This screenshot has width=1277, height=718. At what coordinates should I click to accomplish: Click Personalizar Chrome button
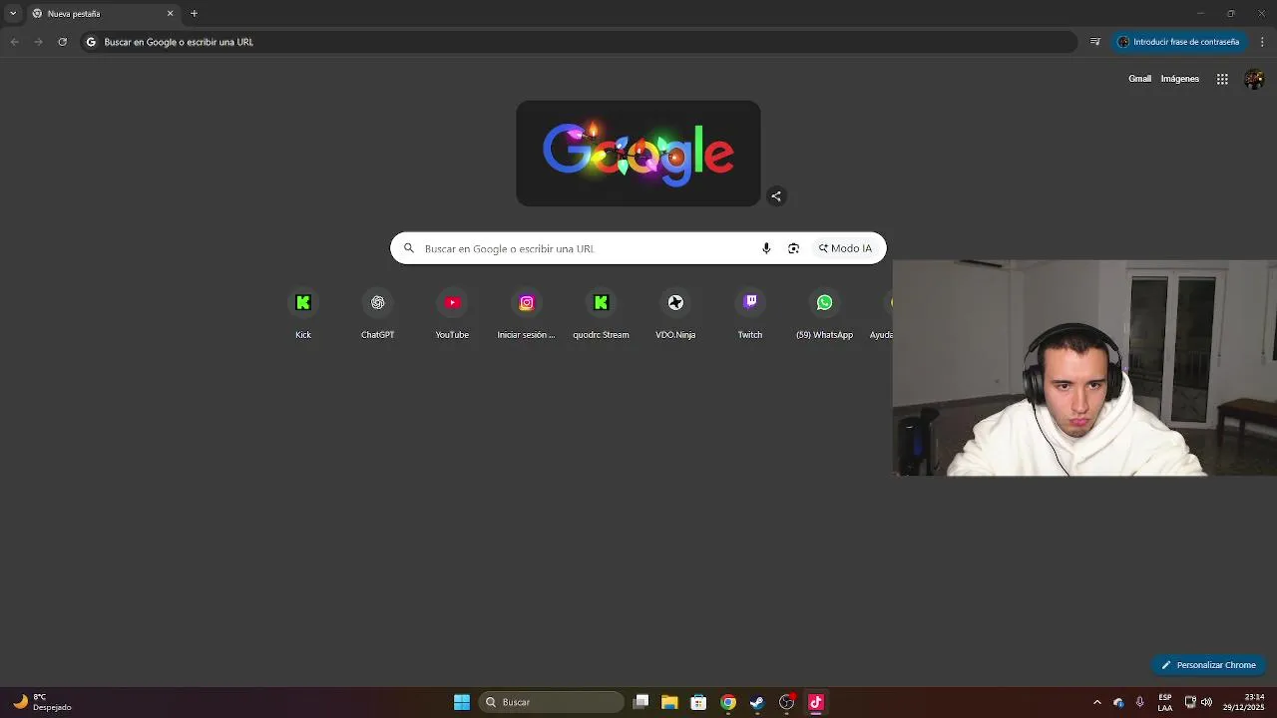pos(1208,665)
